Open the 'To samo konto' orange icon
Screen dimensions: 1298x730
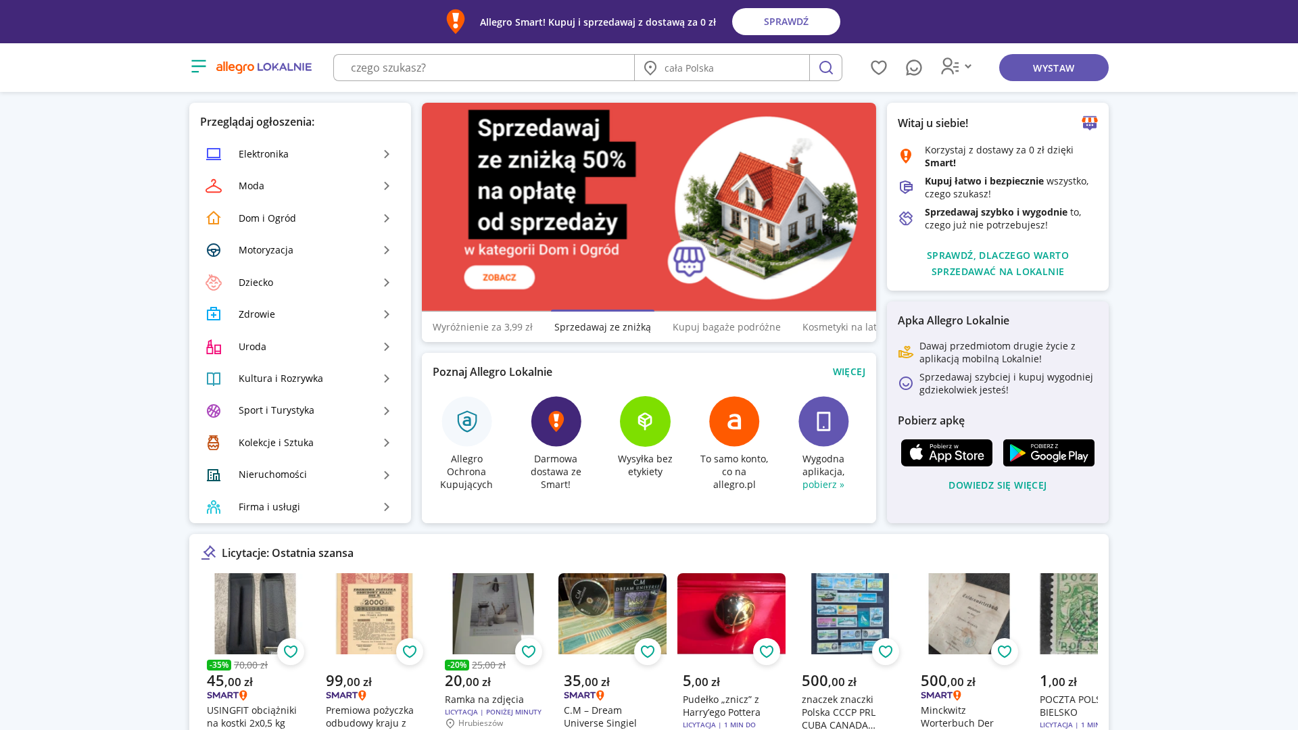pyautogui.click(x=734, y=421)
